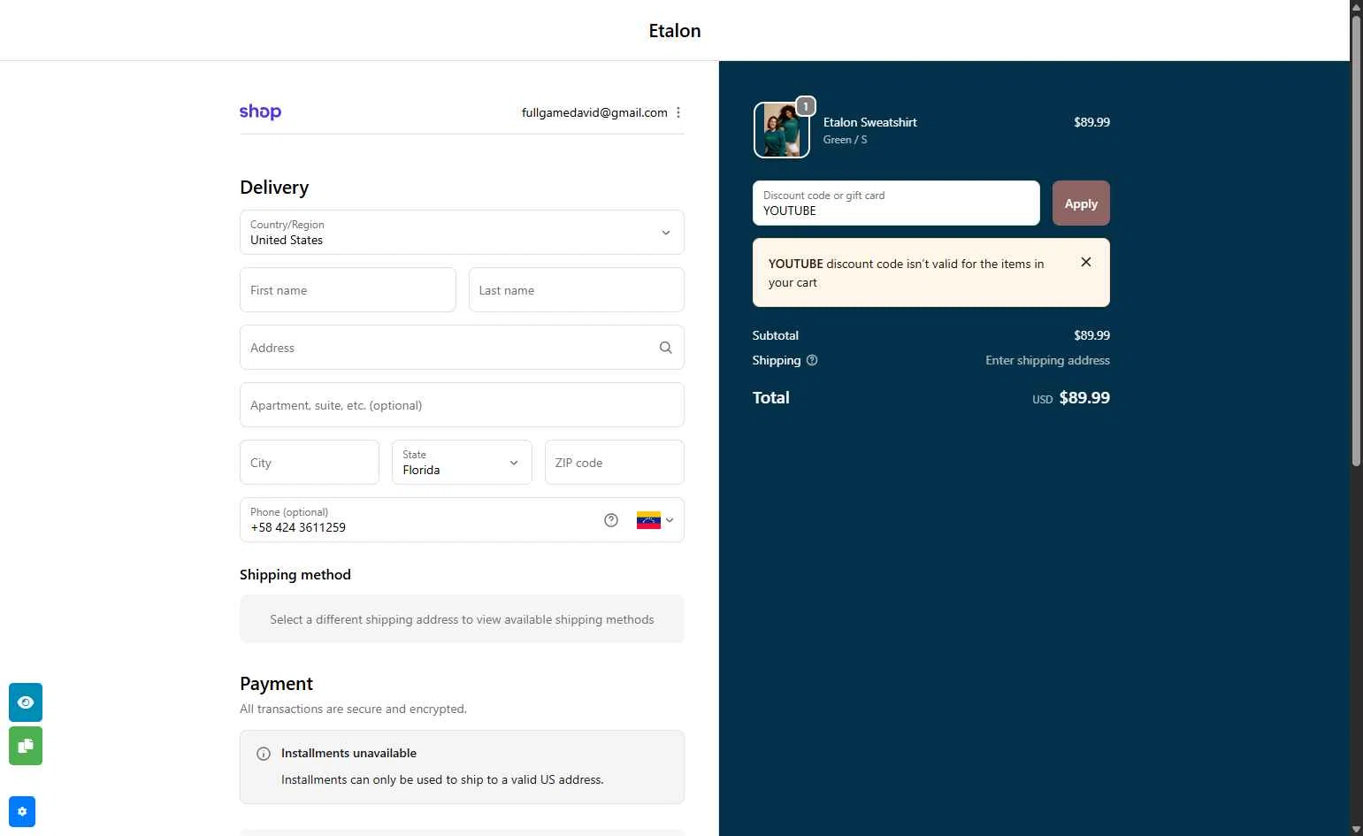Click the fullgamedavid@gmail.com email text

point(594,112)
